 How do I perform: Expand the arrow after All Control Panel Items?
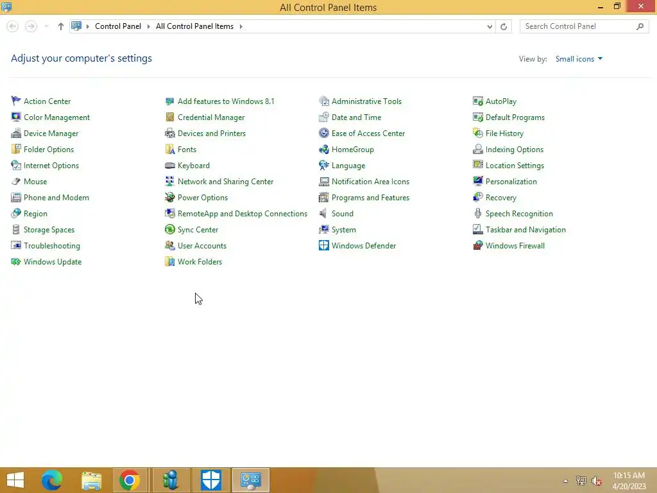241,26
